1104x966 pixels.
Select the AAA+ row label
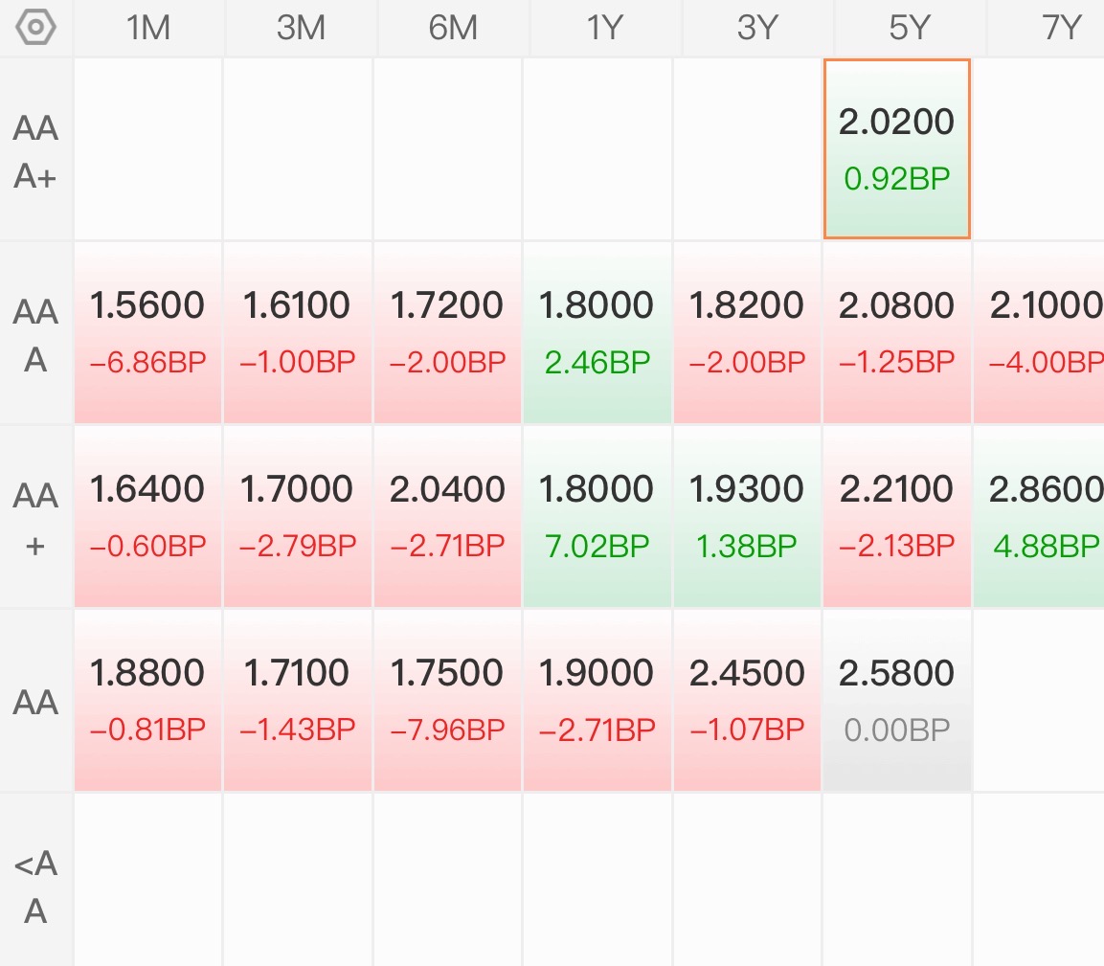click(36, 151)
